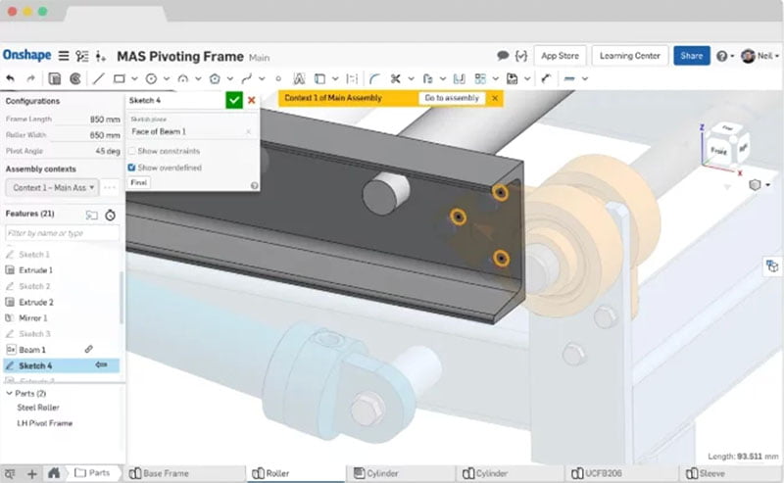The image size is (784, 483).
Task: Click the insert new tab plus icon
Action: tap(32, 473)
